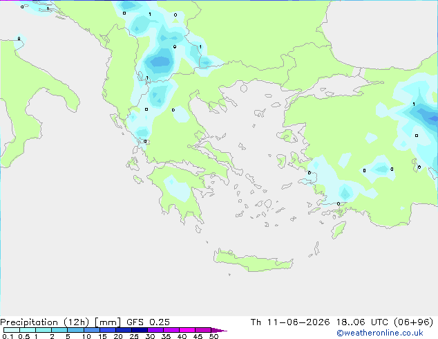Screen dimensions: 438x339
Task: Click the legend label '35'
Action: (166, 336)
